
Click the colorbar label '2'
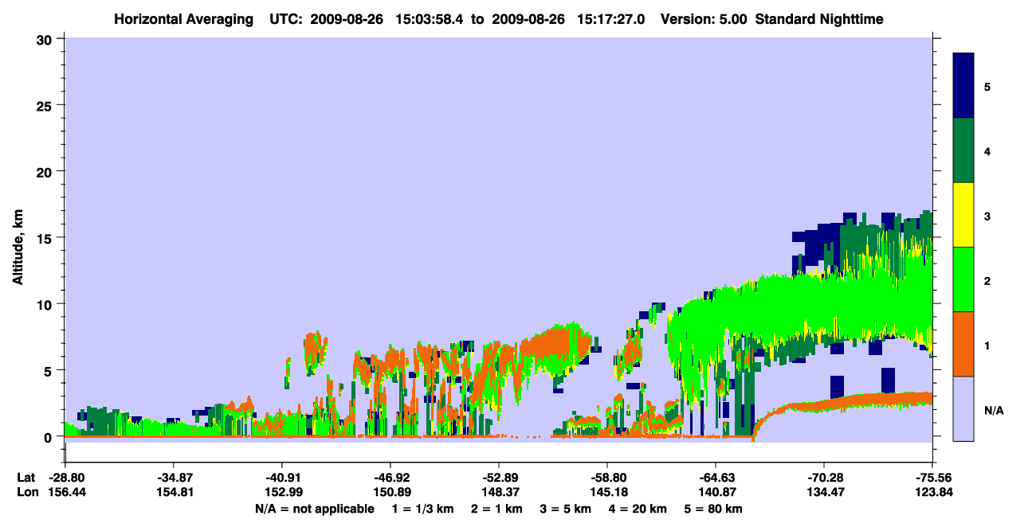coord(987,279)
